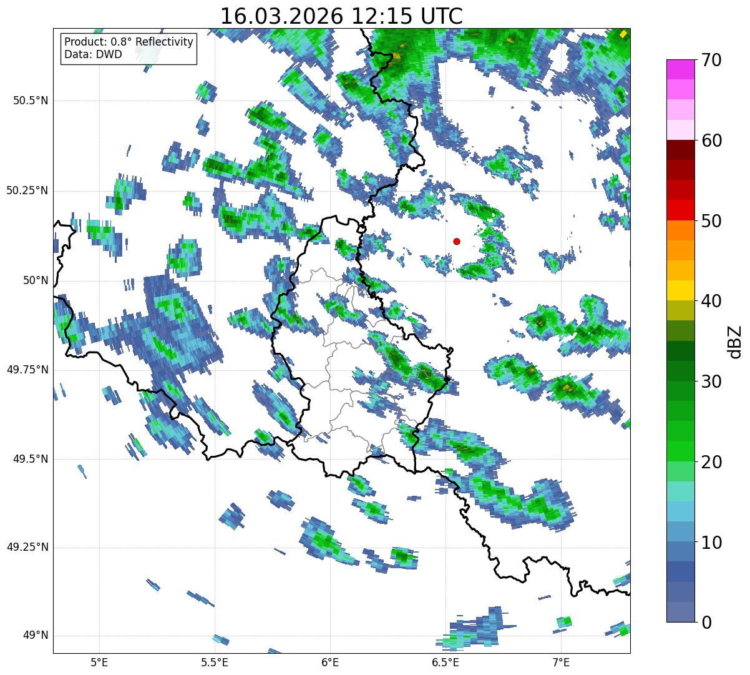
Task: Click the title '16.03.2026 12:15 UTC'
Action: pos(341,16)
